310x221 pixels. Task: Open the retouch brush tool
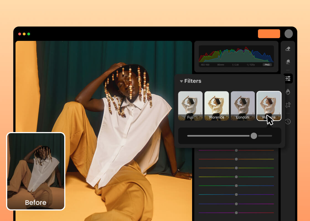(x=288, y=62)
